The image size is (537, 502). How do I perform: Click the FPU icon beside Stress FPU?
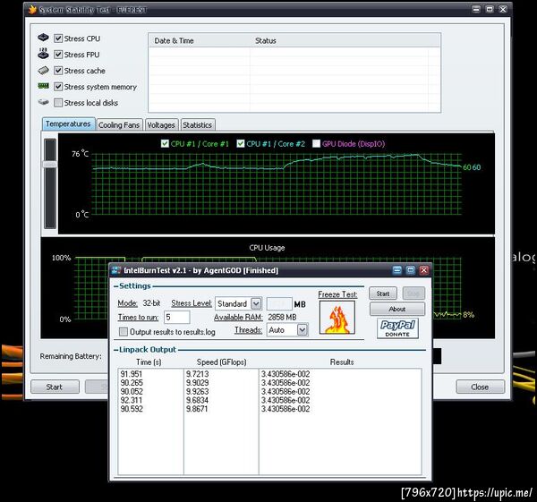coord(43,53)
